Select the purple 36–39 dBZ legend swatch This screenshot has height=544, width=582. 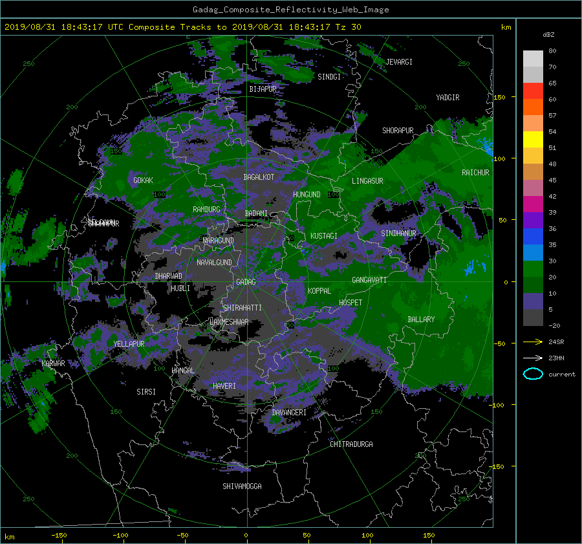click(533, 221)
